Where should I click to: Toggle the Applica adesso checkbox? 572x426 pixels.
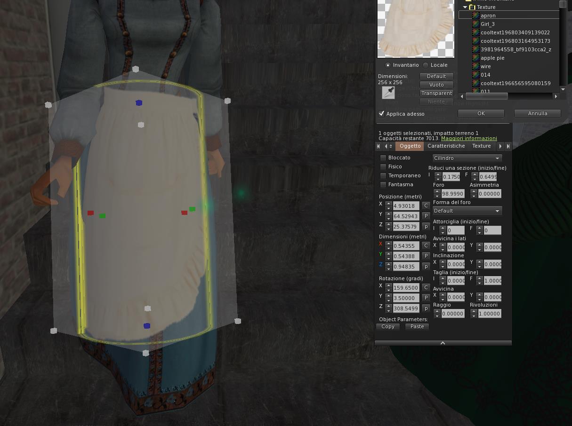point(381,114)
